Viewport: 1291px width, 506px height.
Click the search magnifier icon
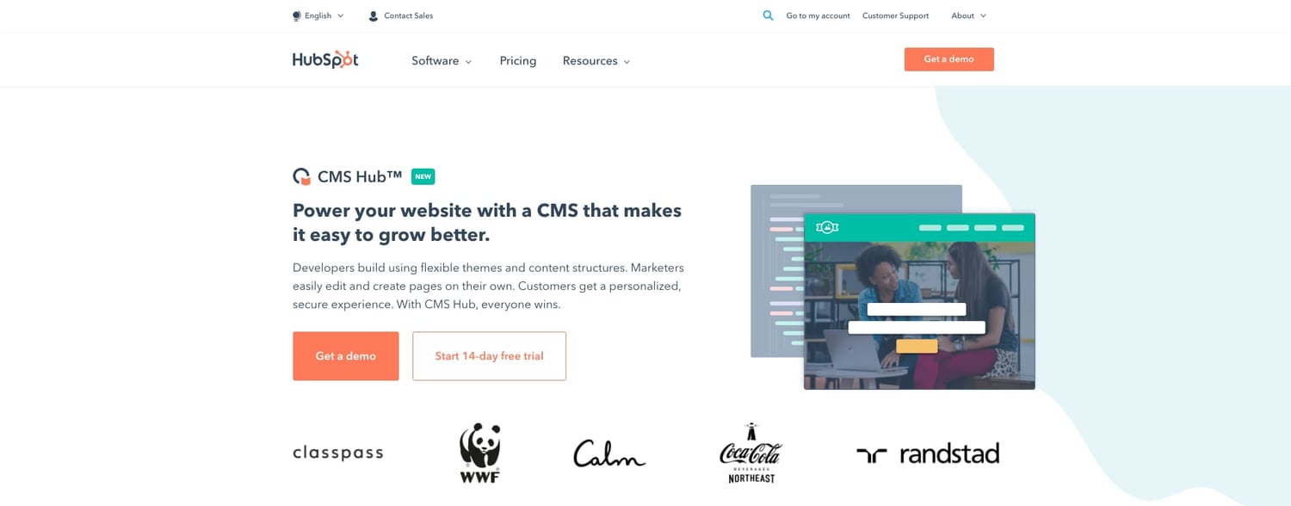pyautogui.click(x=768, y=15)
